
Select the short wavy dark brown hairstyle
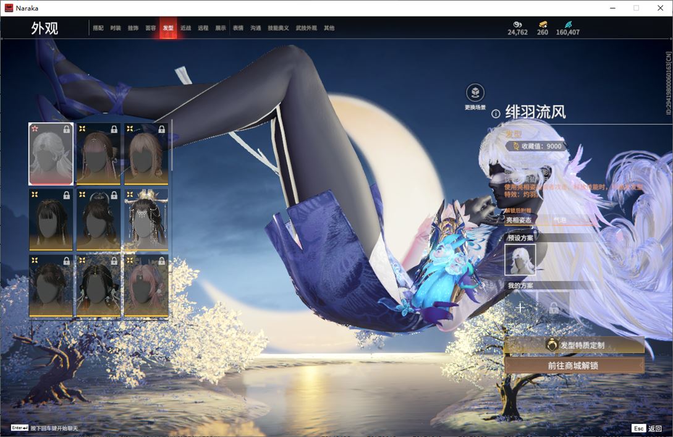pos(51,286)
